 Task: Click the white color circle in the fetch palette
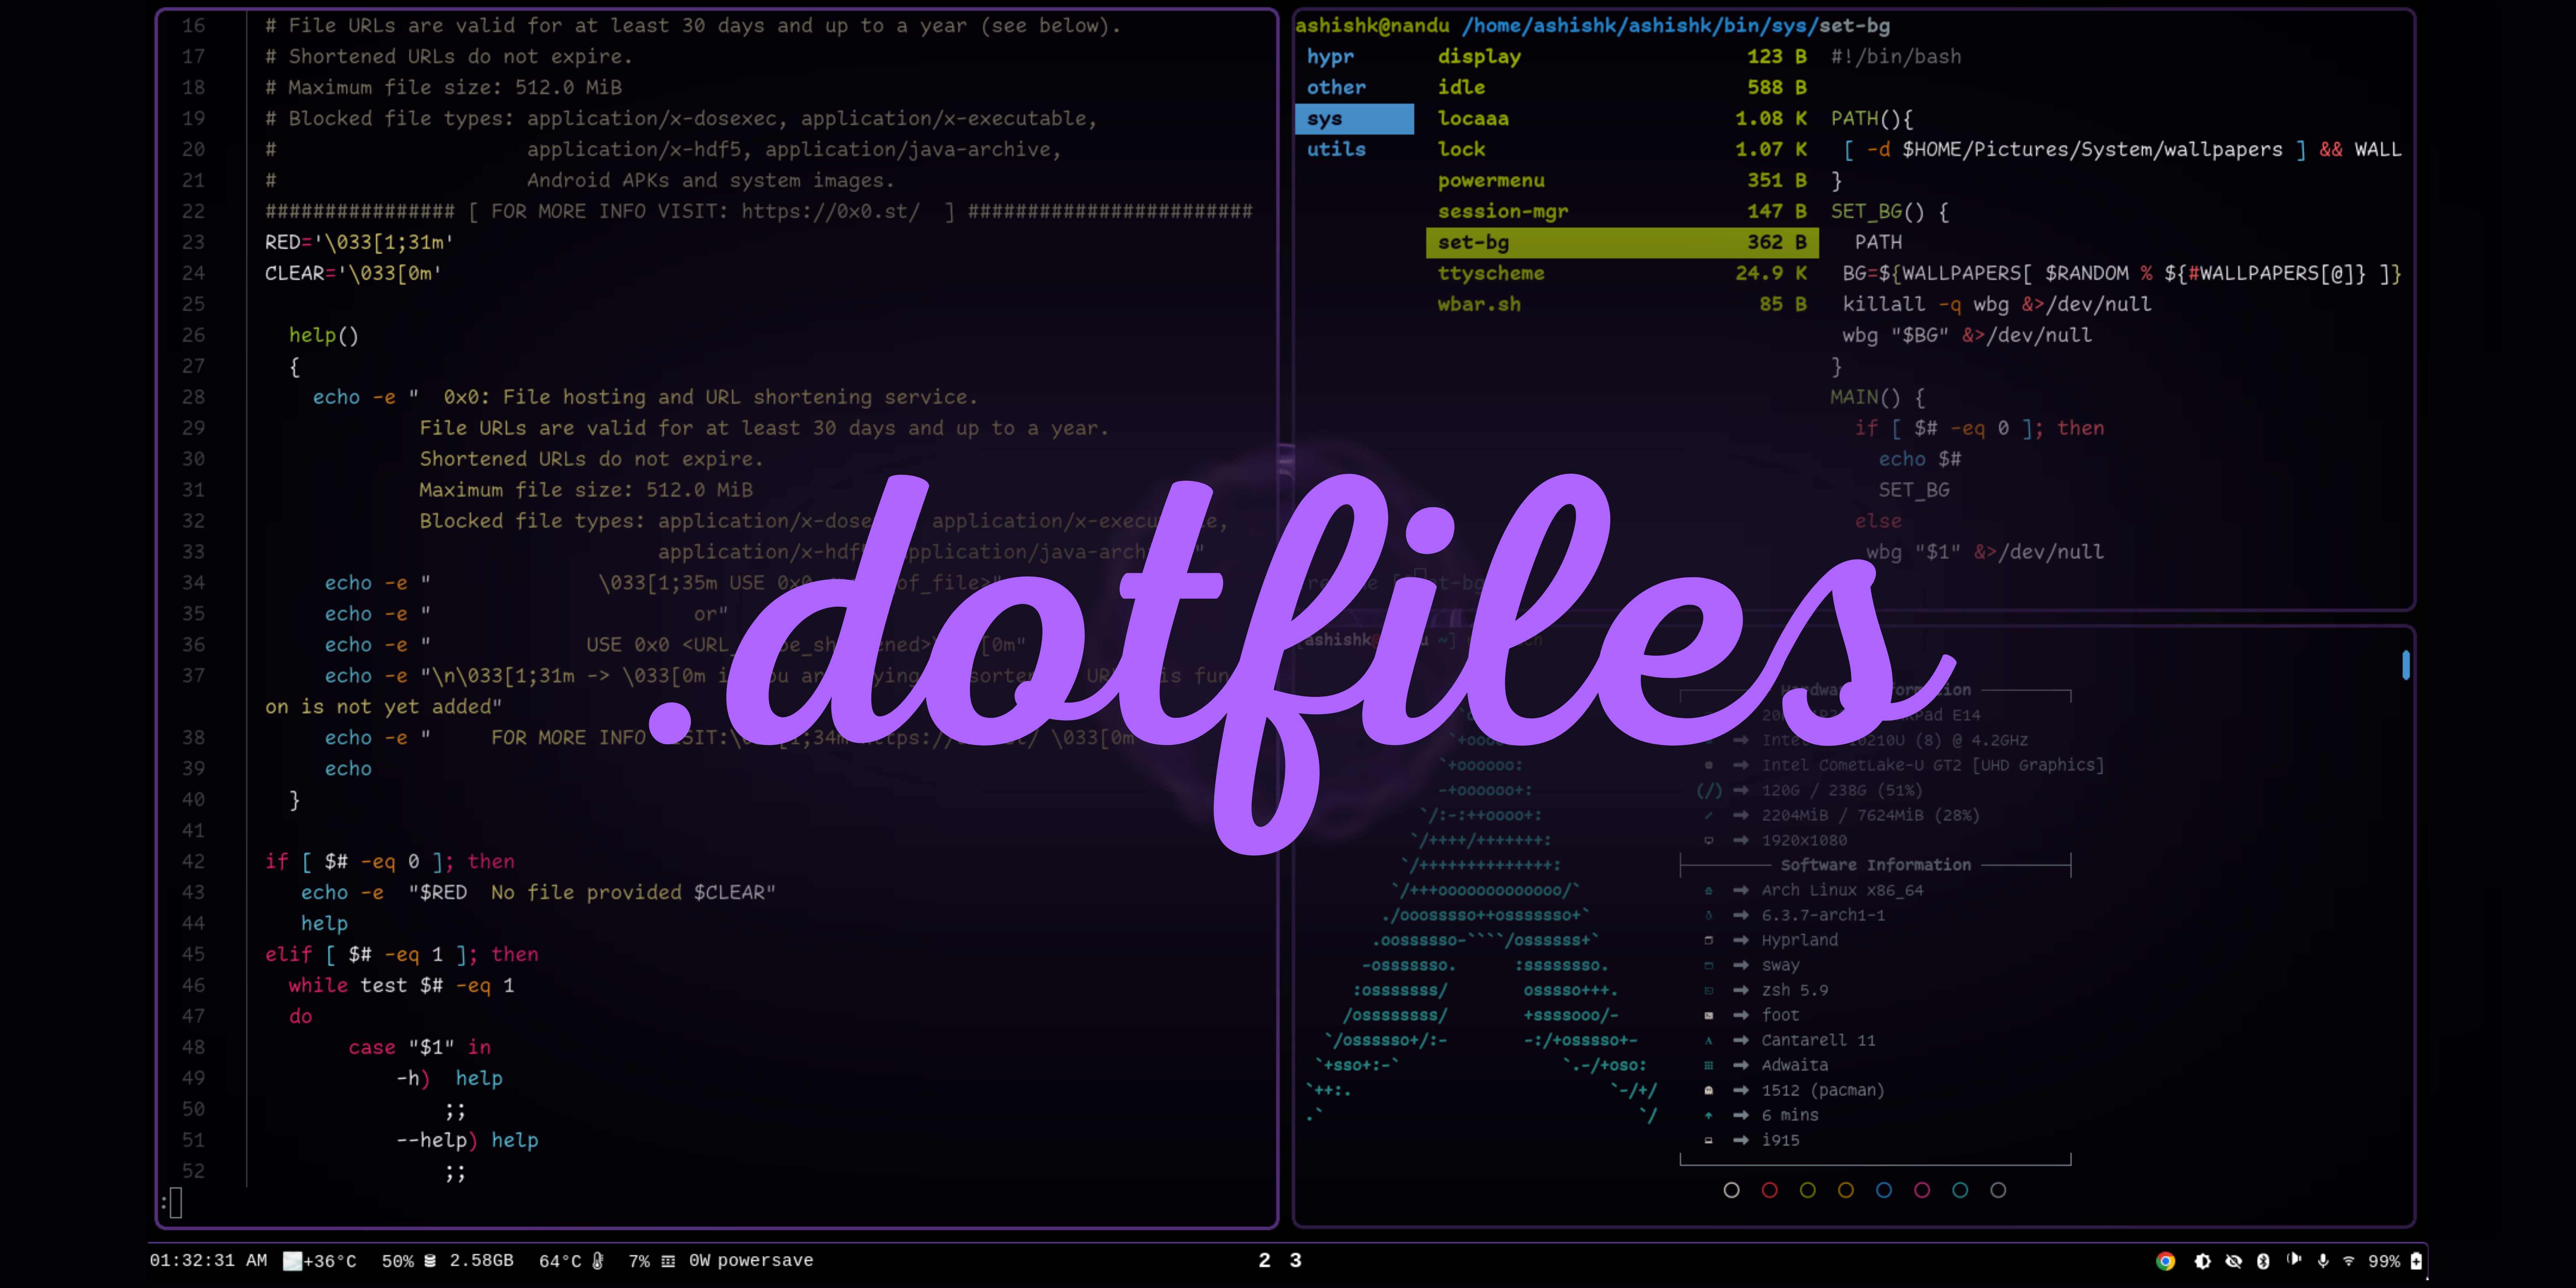pyautogui.click(x=1732, y=1190)
